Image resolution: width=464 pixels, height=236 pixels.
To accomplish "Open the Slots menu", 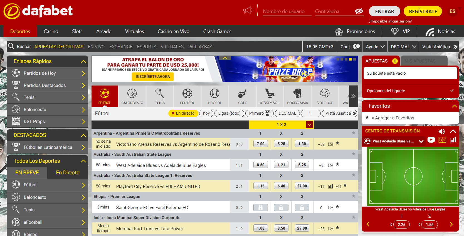I will tap(77, 31).
